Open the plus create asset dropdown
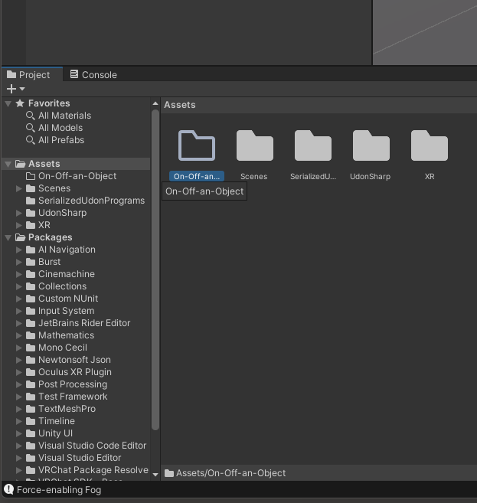This screenshot has height=503, width=477. pyautogui.click(x=15, y=89)
